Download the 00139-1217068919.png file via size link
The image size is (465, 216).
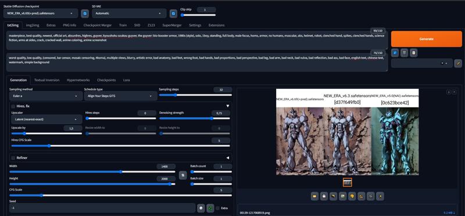pyautogui.click(x=449, y=213)
